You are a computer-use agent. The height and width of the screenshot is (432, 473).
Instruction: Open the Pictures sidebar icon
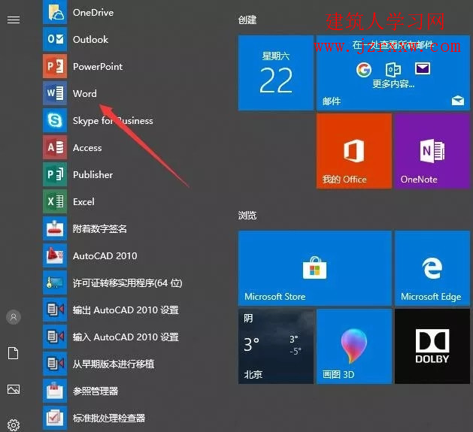pos(14,389)
